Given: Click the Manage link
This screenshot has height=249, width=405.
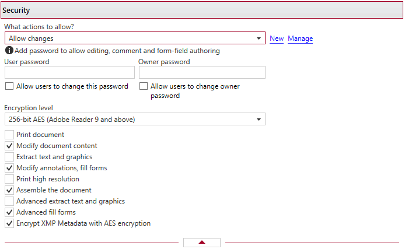Looking at the screenshot, I should (300, 38).
